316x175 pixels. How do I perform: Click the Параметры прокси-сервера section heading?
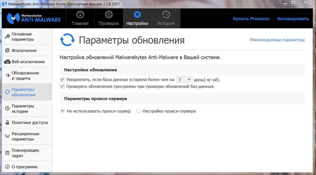click(96, 99)
